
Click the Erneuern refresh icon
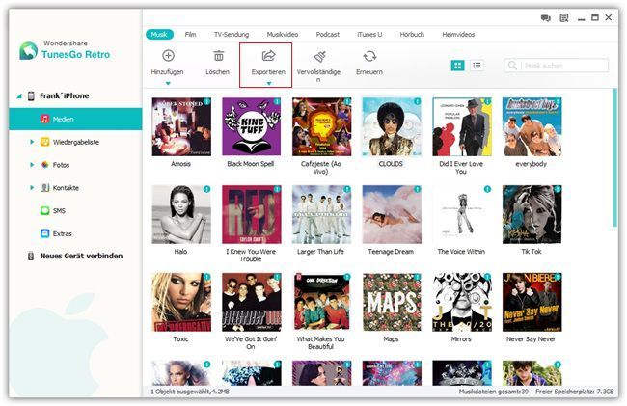(369, 56)
